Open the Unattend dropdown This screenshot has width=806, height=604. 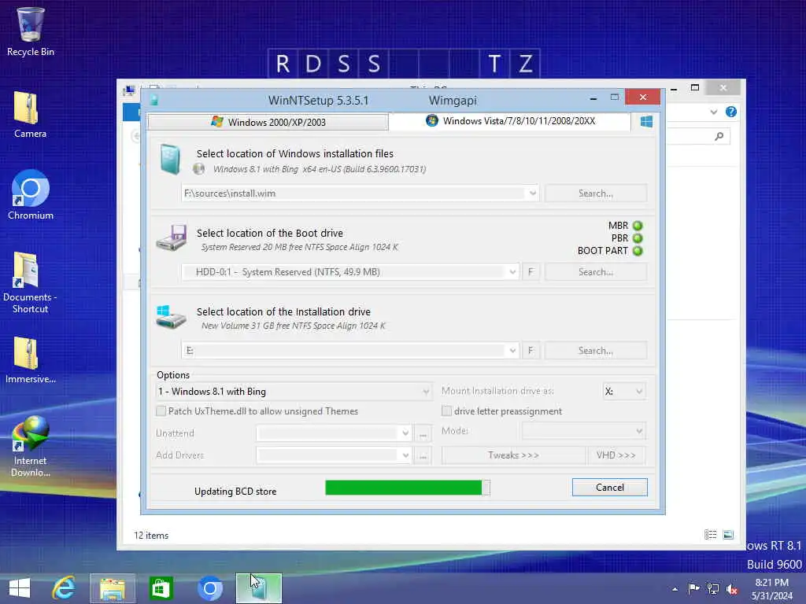point(405,433)
